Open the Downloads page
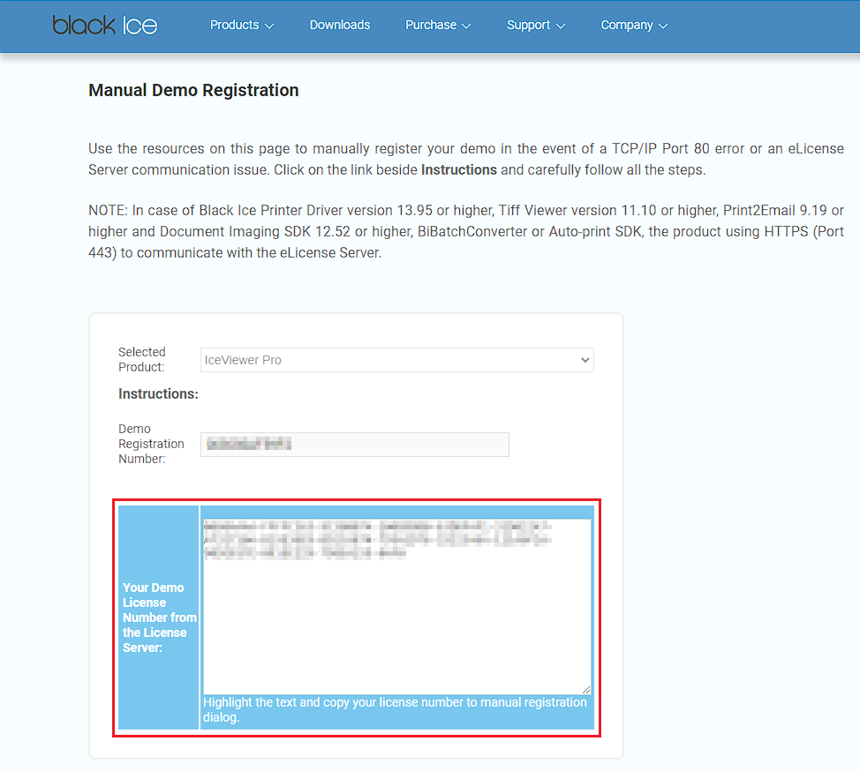 [x=340, y=26]
